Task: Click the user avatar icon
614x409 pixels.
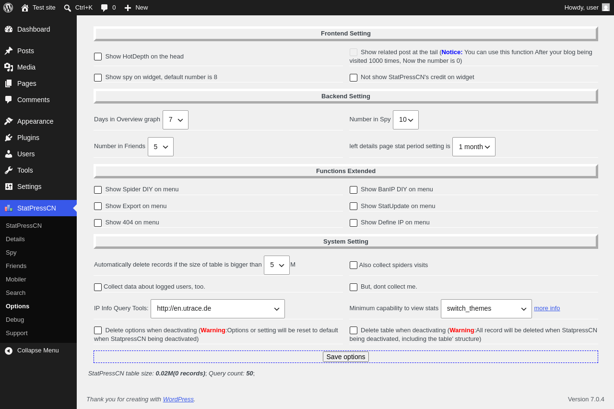Action: pyautogui.click(x=606, y=7)
